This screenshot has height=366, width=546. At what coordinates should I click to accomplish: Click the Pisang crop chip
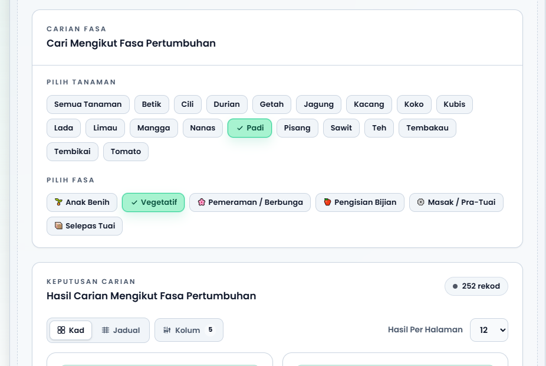click(297, 128)
